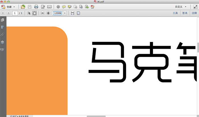Screen dimensions: 199x117
Task: Click the fit one full page icon
Action: (x=78, y=13)
